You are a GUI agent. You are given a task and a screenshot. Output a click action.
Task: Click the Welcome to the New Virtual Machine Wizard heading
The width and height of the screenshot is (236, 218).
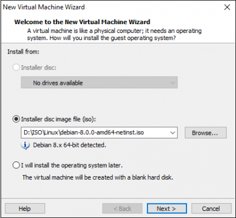pos(82,22)
